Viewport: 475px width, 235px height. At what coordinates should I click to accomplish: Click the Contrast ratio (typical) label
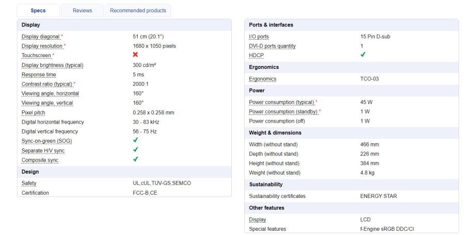tap(47, 84)
